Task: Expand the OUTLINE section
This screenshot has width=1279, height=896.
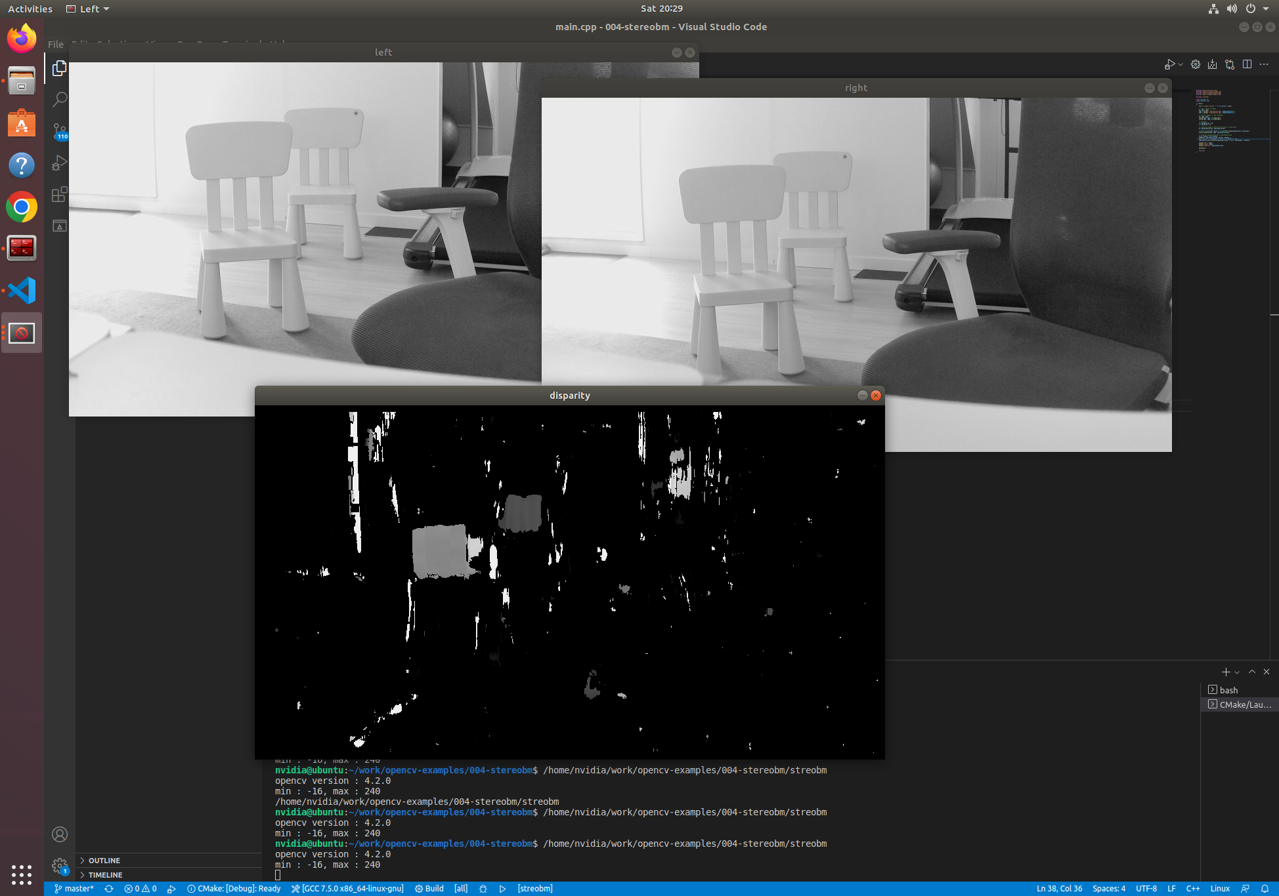Action: (104, 861)
